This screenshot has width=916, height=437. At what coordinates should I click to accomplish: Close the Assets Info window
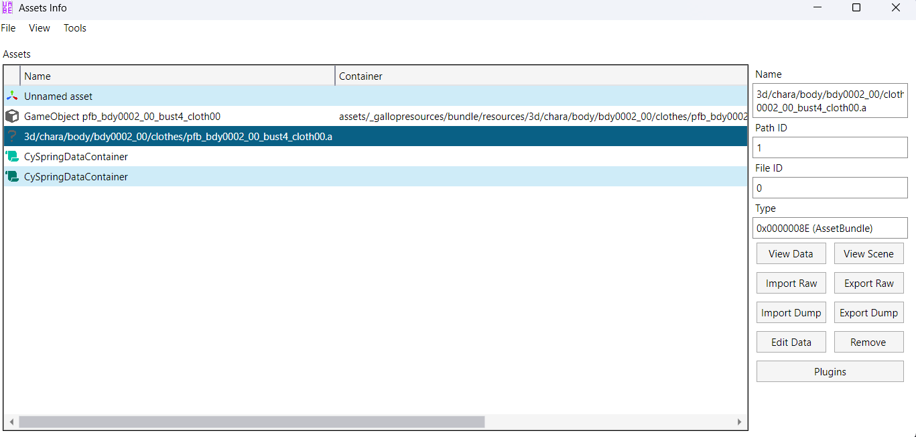click(895, 8)
